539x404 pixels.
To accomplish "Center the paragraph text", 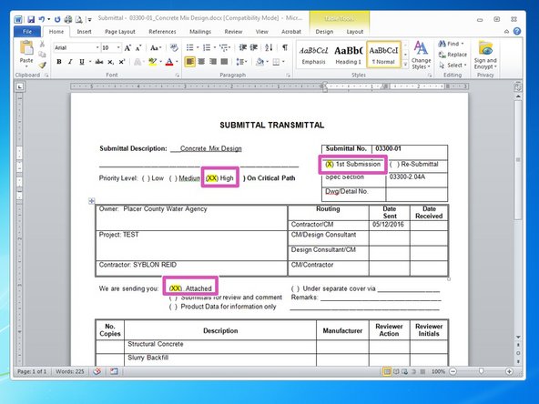I will (201, 62).
